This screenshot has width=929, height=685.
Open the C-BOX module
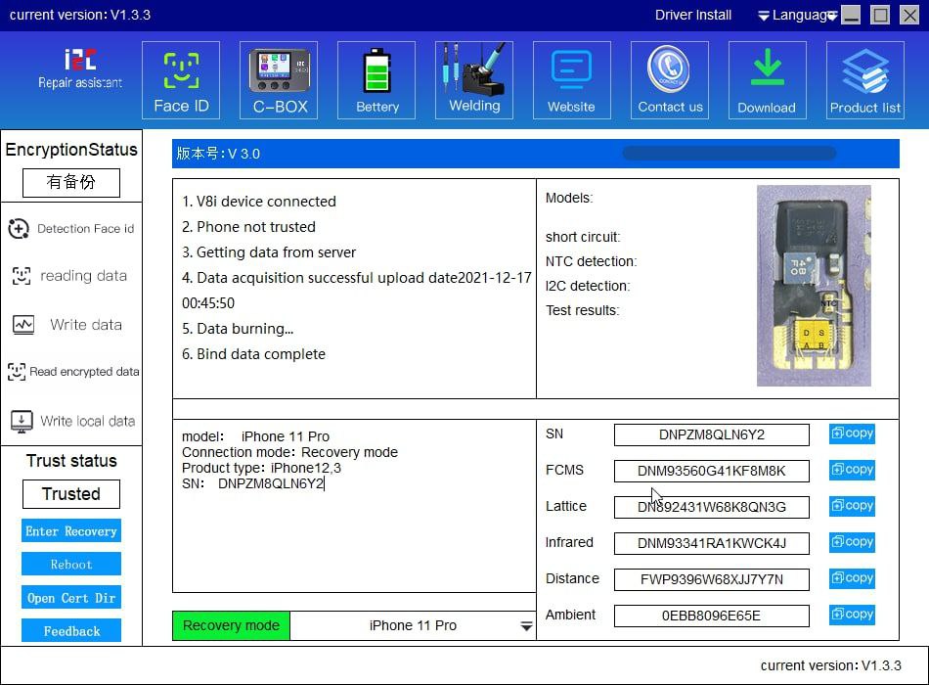point(279,80)
